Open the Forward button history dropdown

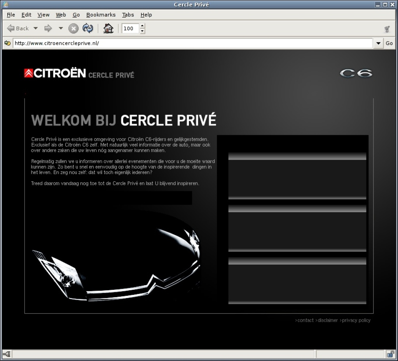point(61,28)
